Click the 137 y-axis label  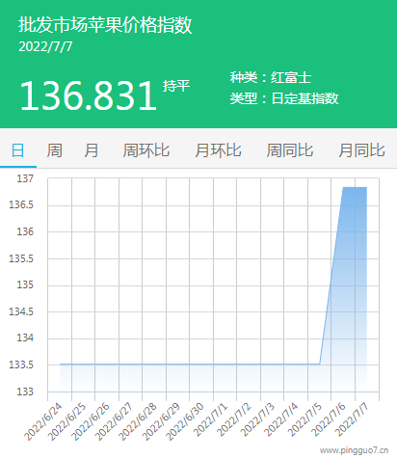(x=25, y=178)
